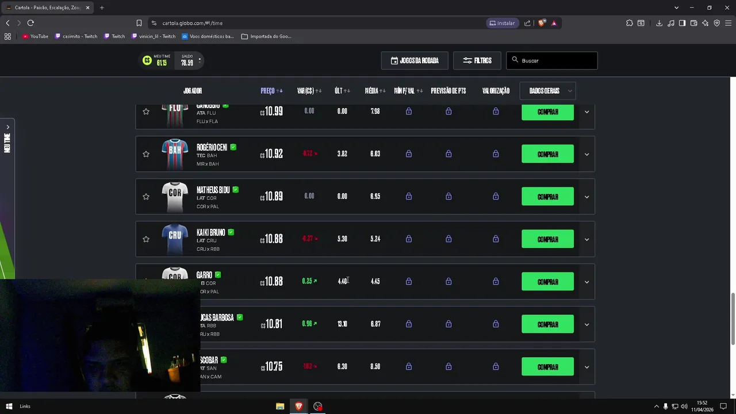
Task: Click Matheus Bidu's green status check badge
Action: (236, 190)
